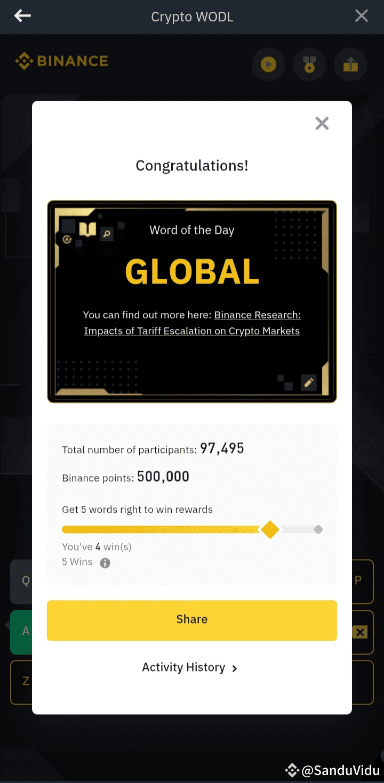Tap the share upload icon in toolbar

[350, 65]
